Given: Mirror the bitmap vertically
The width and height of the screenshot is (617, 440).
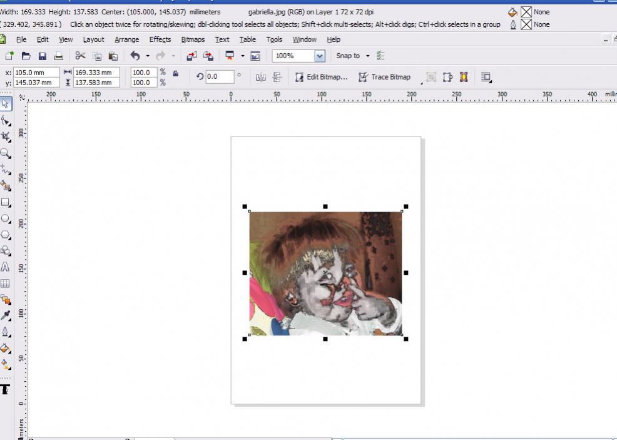Looking at the screenshot, I should (x=277, y=77).
